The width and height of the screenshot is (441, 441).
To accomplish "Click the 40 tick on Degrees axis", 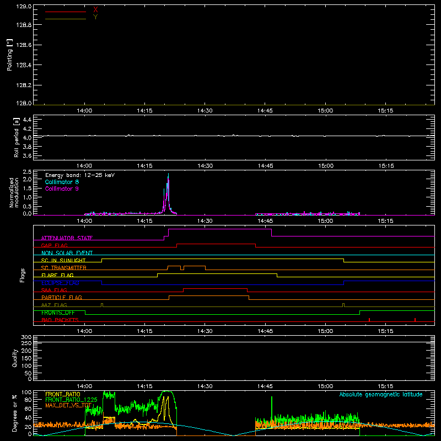I will pos(28,418).
